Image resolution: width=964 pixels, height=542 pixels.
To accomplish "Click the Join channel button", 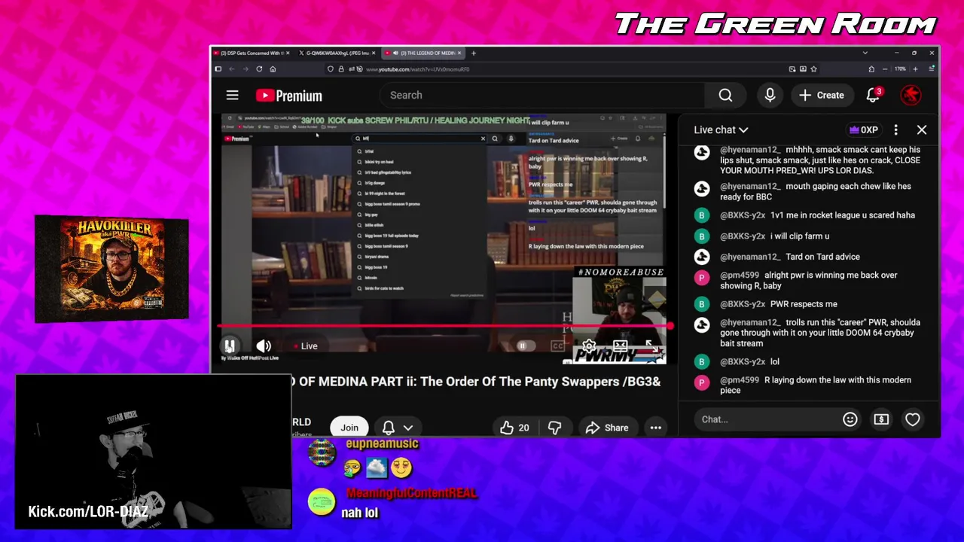I will (x=349, y=428).
